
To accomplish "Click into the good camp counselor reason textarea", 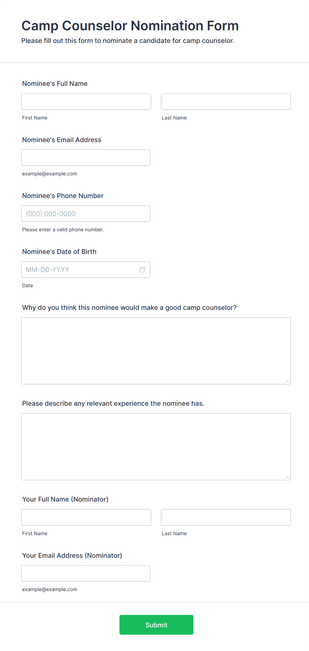I will click(156, 351).
